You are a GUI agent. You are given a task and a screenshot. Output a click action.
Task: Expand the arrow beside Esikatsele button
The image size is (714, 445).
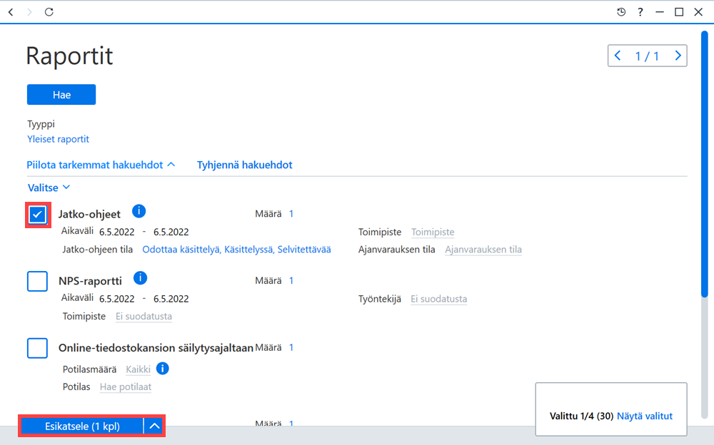(154, 426)
